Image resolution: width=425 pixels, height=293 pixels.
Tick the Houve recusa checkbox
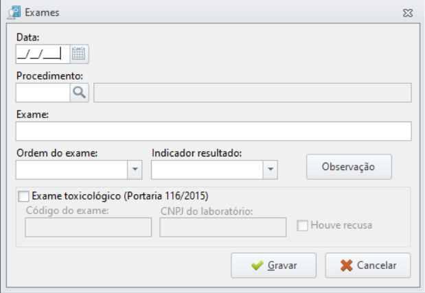(302, 225)
